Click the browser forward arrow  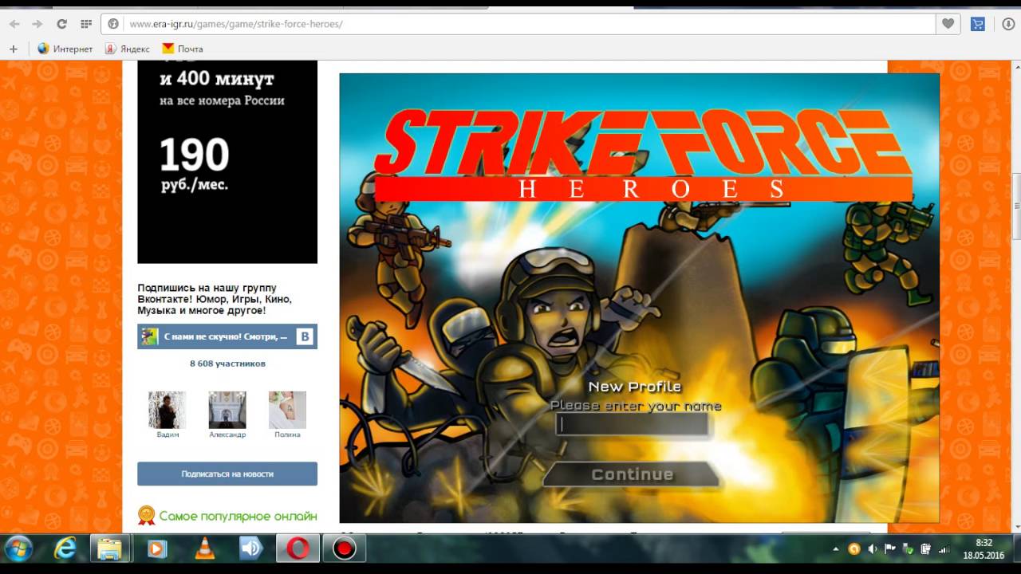pos(37,24)
